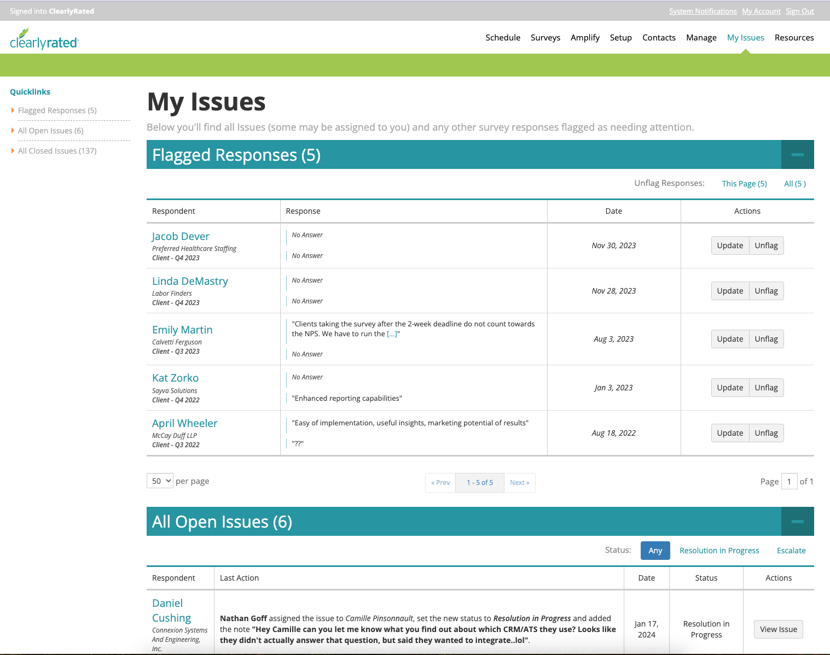View Daniel Cushing's issue

point(779,629)
